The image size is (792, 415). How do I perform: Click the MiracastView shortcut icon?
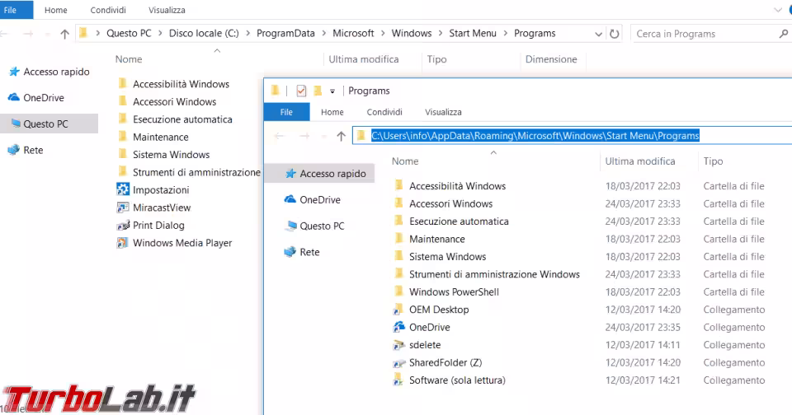[123, 207]
